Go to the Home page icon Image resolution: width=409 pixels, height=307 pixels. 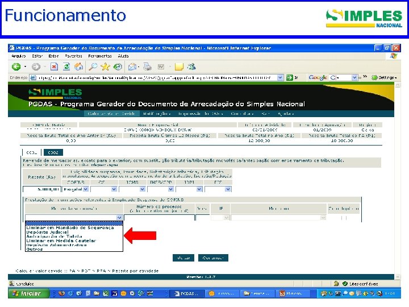(79, 67)
